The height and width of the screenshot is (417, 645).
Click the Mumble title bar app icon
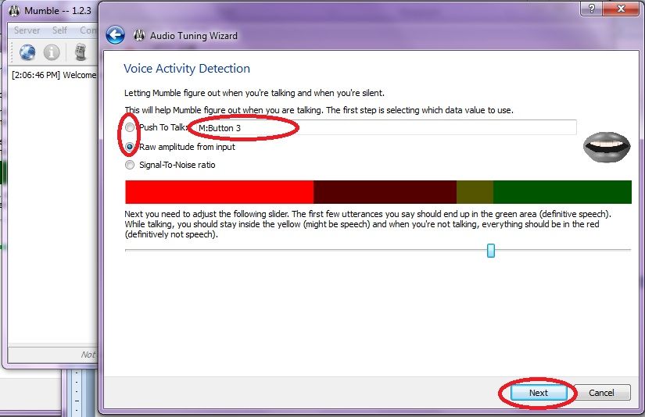tap(14, 11)
